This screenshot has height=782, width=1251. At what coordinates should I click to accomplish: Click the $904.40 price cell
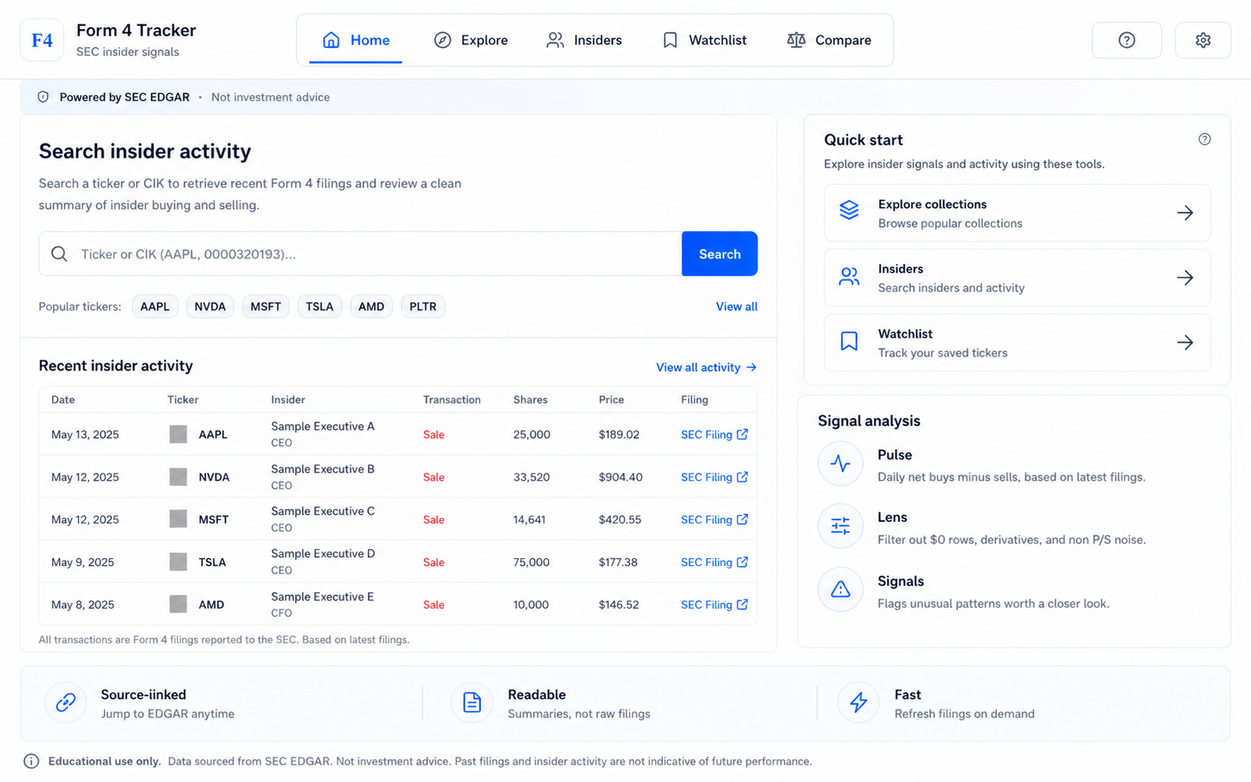tap(620, 477)
